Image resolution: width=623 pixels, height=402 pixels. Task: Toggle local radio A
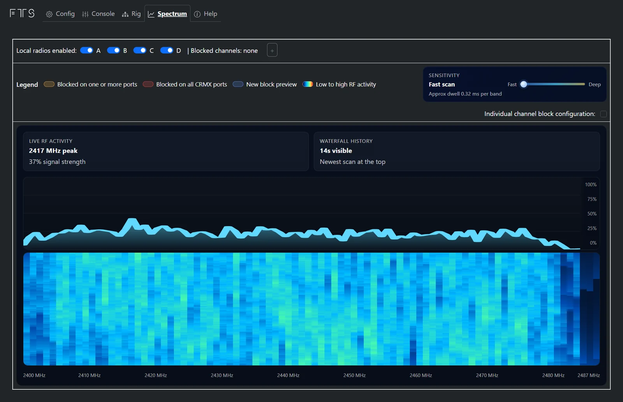pos(86,50)
